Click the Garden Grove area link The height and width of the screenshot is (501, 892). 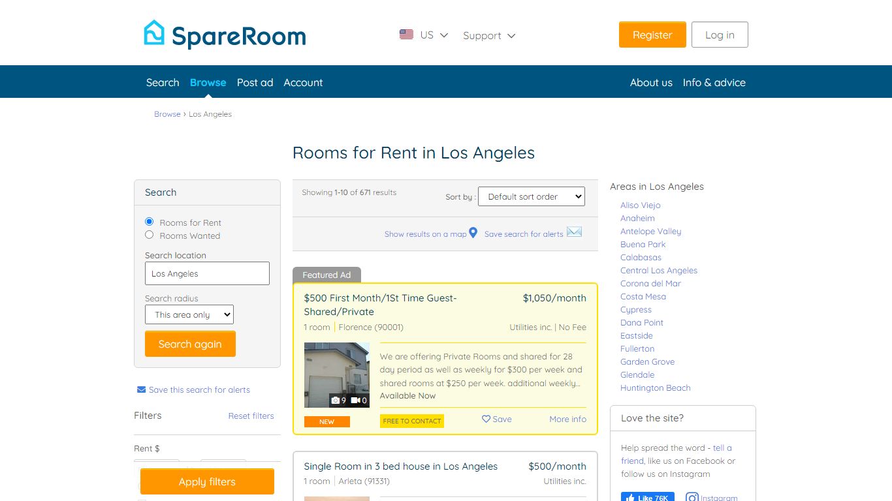648,361
